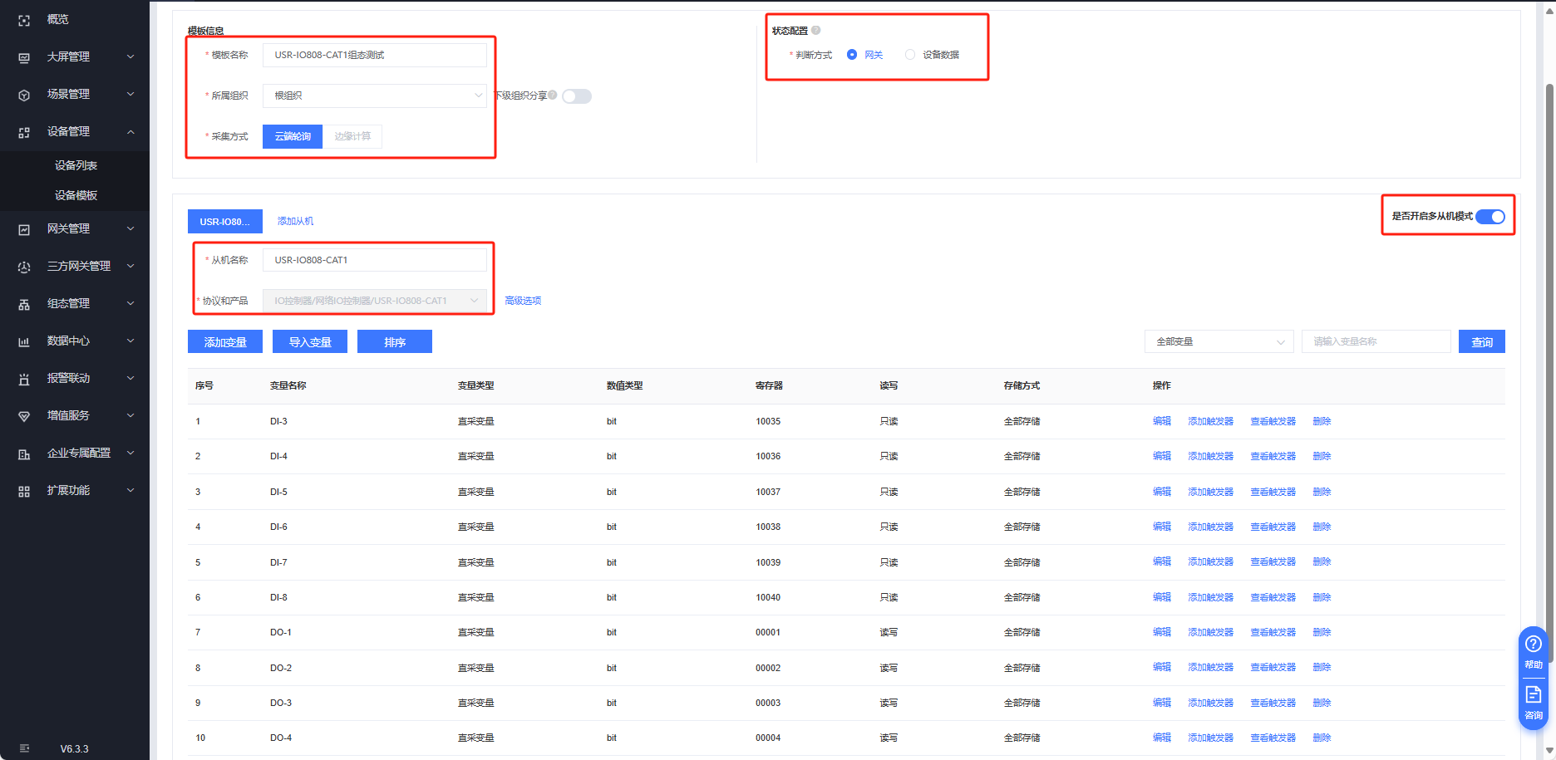Click the 增值服务 diamond icon
The image size is (1556, 760).
(24, 416)
